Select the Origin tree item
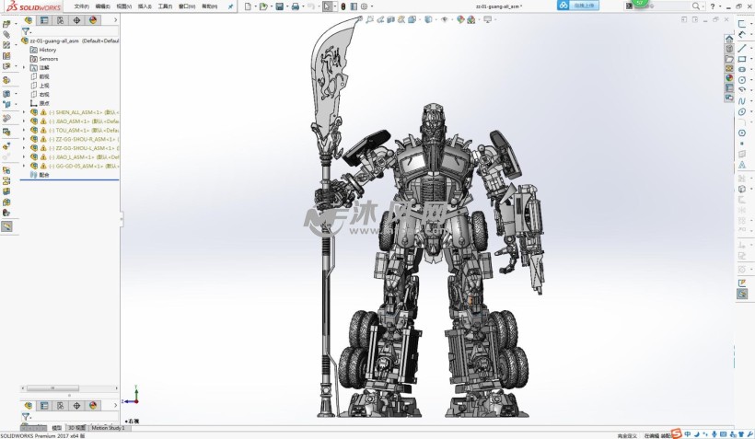This screenshot has height=439, width=755. [40, 103]
